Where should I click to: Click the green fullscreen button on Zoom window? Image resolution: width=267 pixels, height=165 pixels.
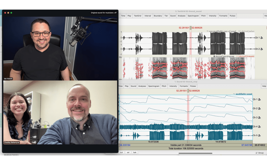point(11,13)
